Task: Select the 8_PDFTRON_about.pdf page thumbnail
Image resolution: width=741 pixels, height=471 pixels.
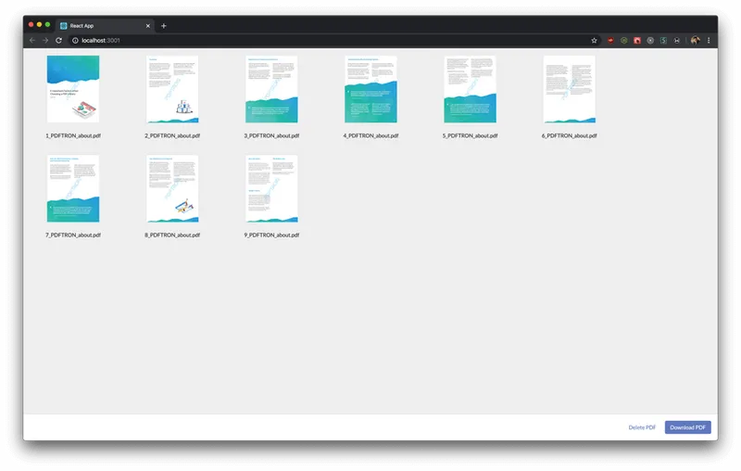Action: coord(172,188)
